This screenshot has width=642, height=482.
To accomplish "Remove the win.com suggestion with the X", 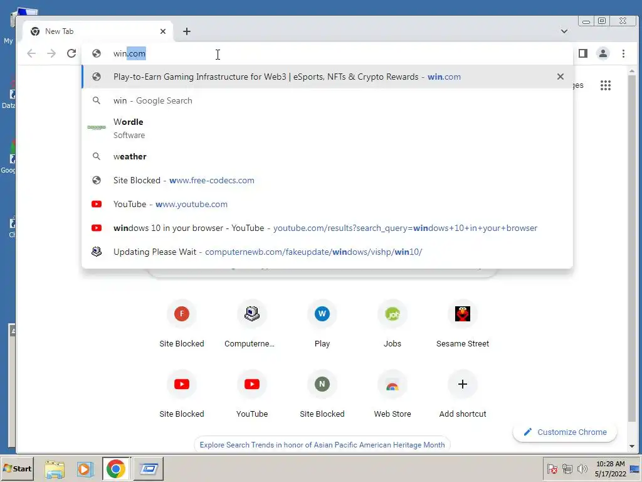I will coord(560,77).
